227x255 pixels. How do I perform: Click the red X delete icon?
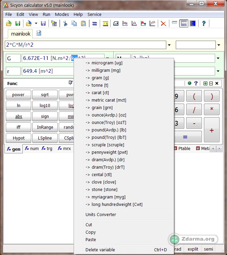pyautogui.click(x=163, y=24)
